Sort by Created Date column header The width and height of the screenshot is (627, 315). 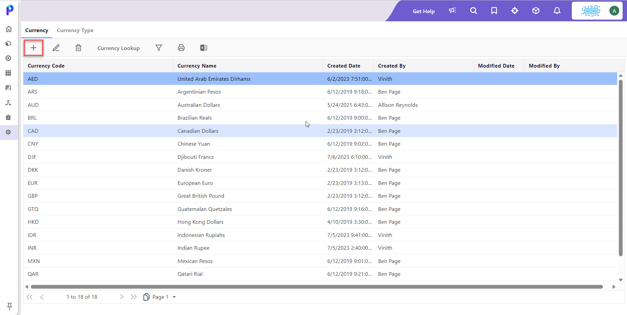coord(348,66)
